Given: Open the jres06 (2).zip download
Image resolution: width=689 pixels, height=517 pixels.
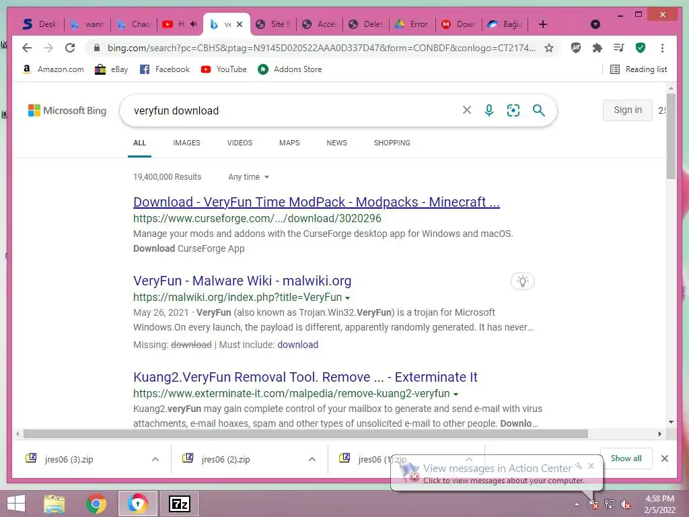Looking at the screenshot, I should click(225, 459).
